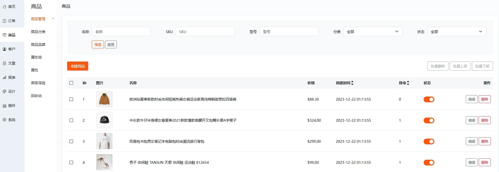This screenshot has height=172, width=499.
Task: Click the 重置 reset button
Action: [x=111, y=45]
